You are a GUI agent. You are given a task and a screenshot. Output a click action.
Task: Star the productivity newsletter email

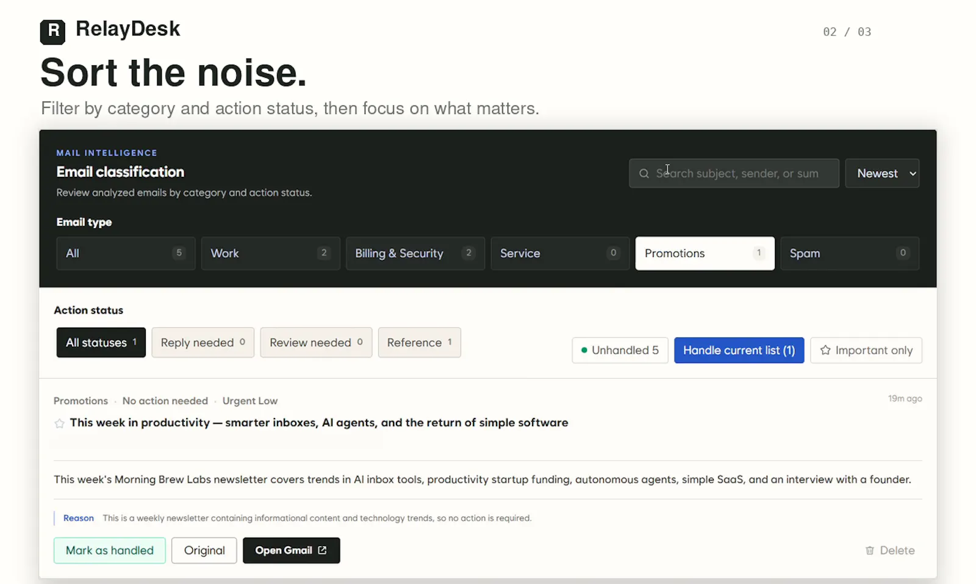pos(59,424)
